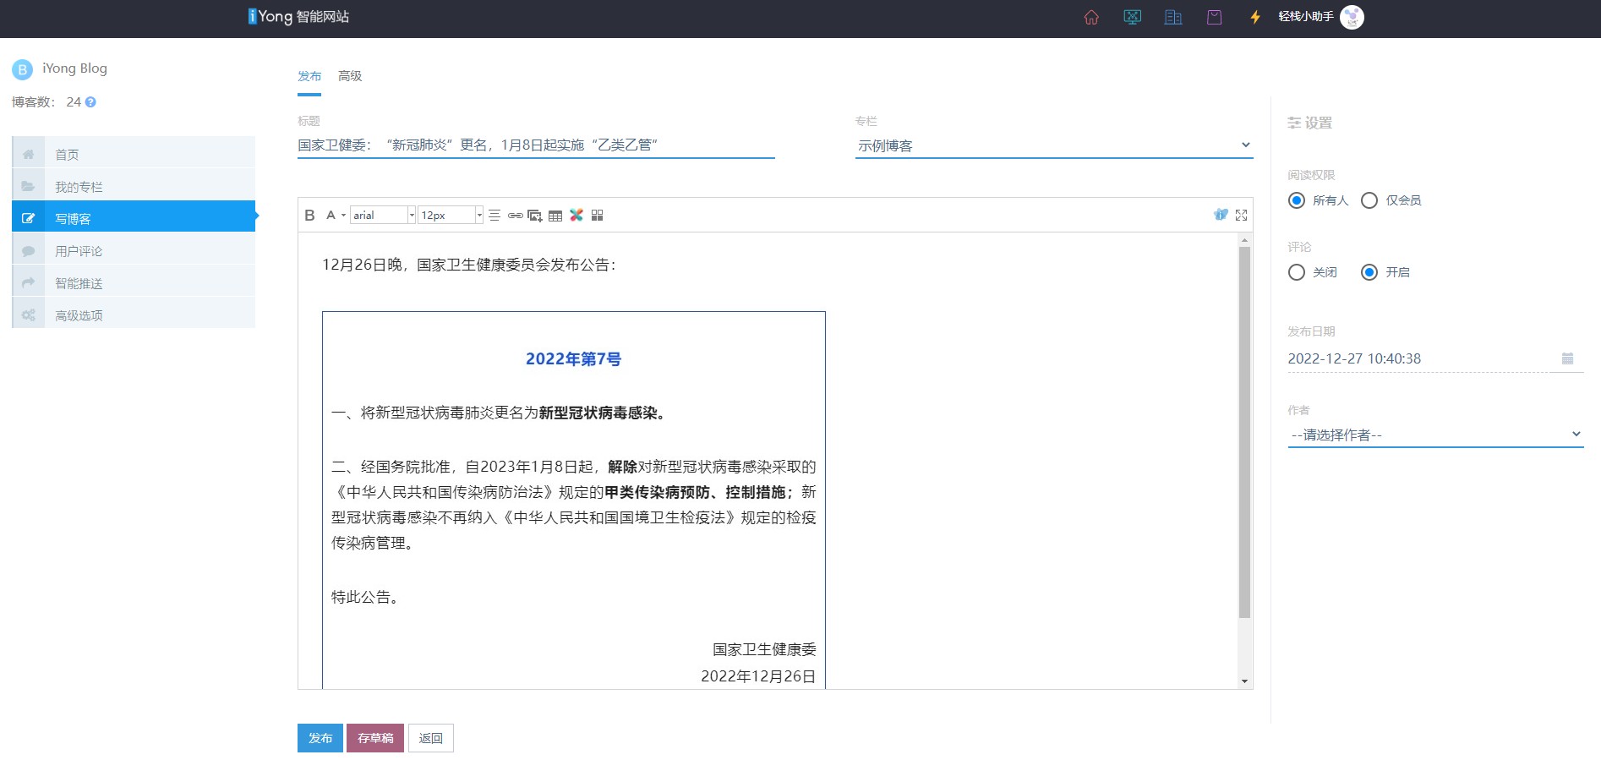Click the signature 国家卫生健康委 in editor
The width and height of the screenshot is (1601, 782).
[764, 649]
